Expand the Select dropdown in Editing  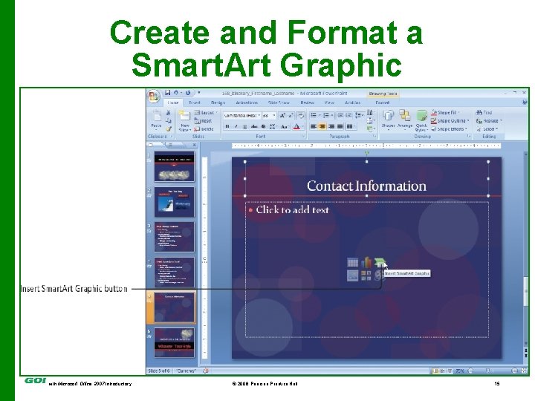pos(487,129)
